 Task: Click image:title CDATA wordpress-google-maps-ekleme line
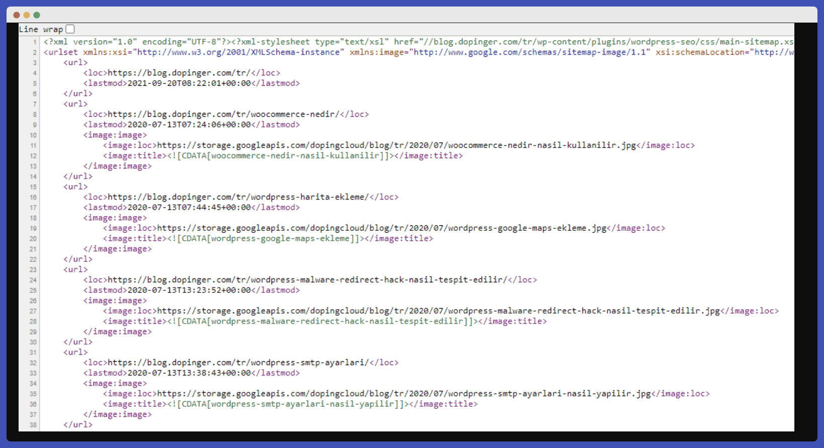pos(268,238)
